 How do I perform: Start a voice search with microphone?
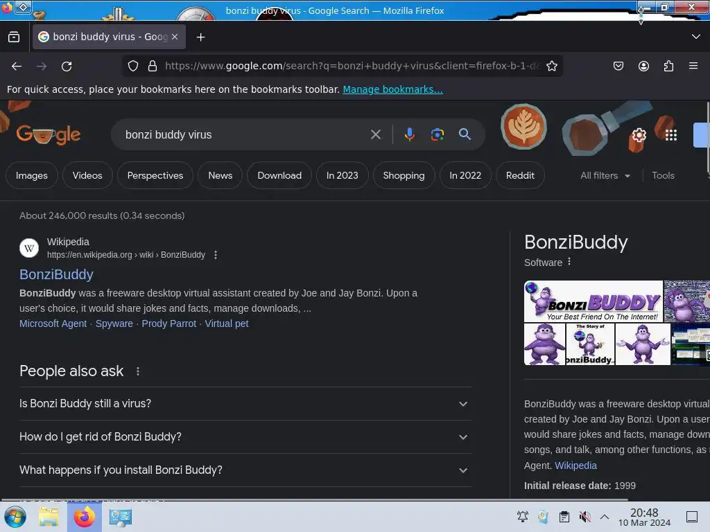[409, 134]
